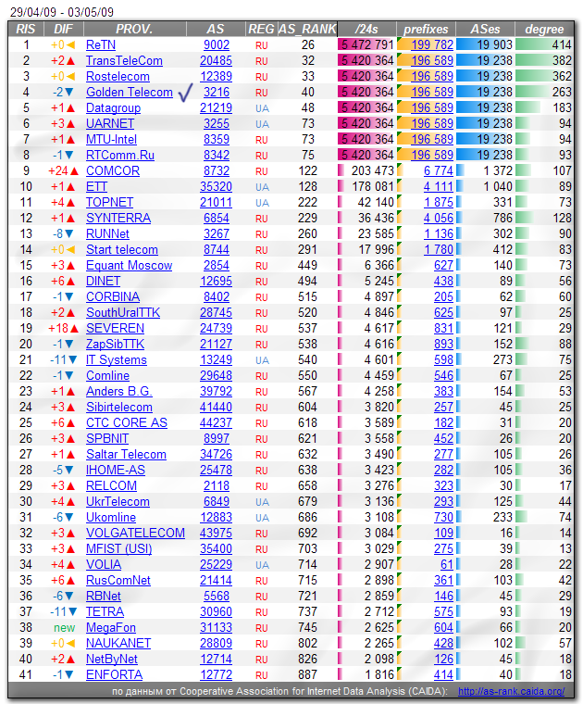Click the as-rank.caida.org link in footer

click(x=511, y=691)
